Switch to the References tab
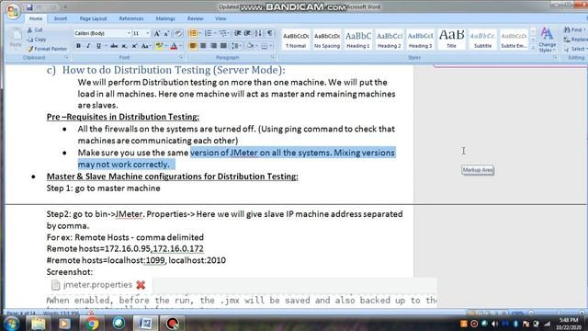 (x=131, y=18)
